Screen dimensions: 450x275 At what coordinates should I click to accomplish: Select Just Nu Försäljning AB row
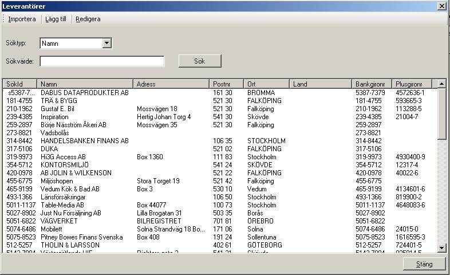[219, 213]
